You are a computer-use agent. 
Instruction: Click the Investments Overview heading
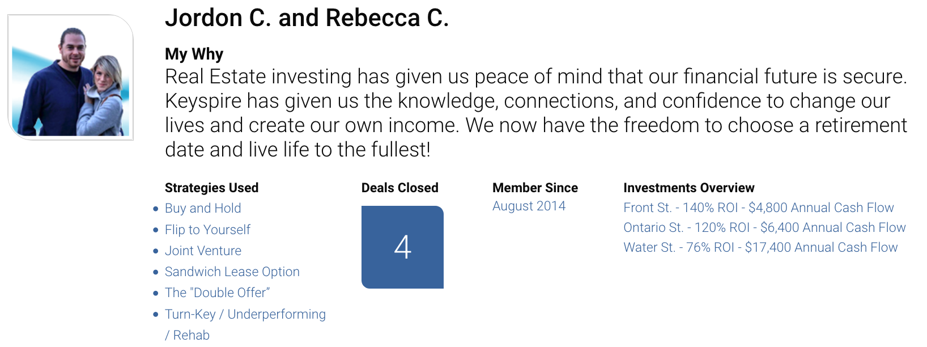688,188
